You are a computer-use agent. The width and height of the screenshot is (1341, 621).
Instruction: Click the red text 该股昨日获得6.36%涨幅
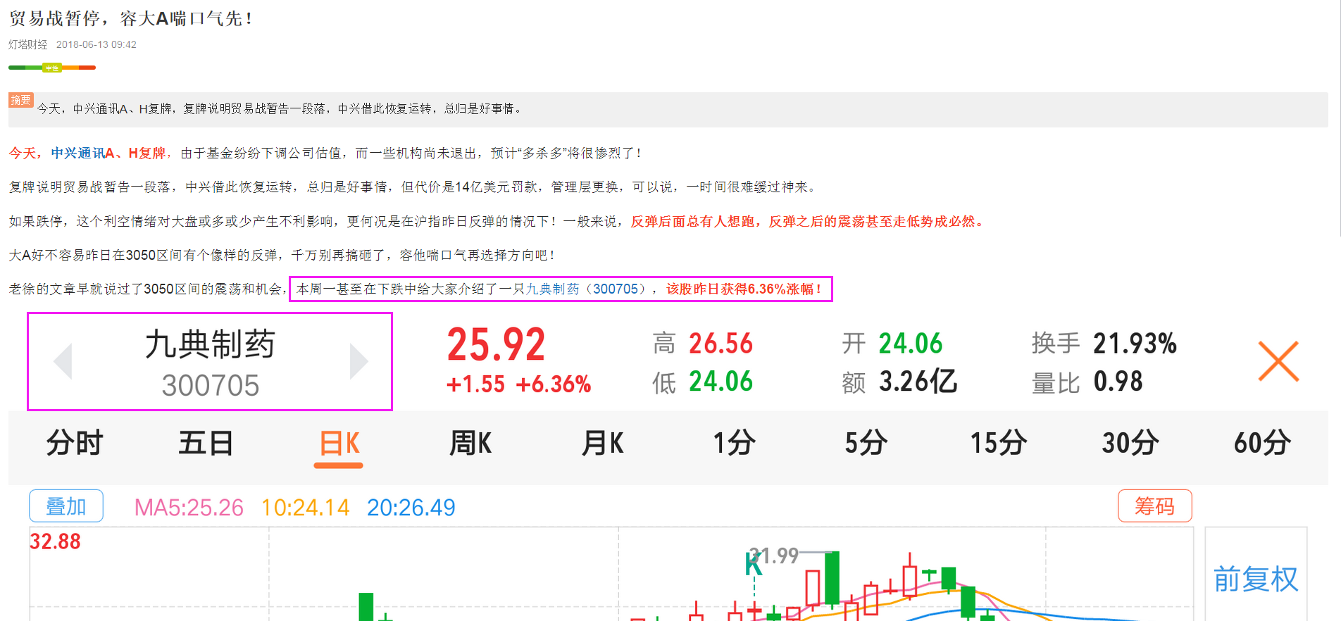[743, 289]
